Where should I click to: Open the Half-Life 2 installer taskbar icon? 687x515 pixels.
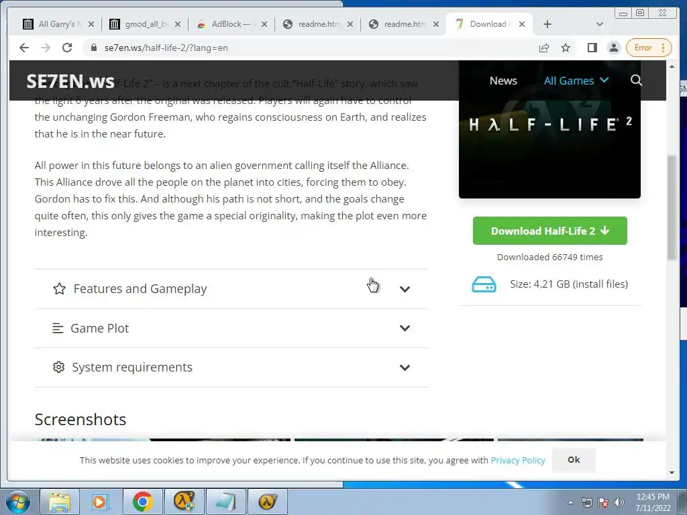point(184,502)
